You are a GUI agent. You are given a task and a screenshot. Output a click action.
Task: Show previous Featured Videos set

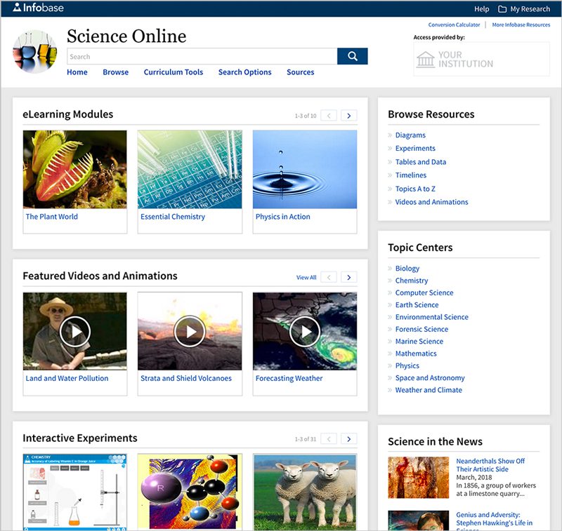point(329,277)
